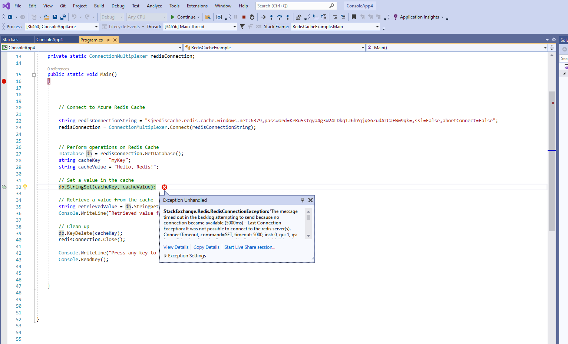Open the Application Insights dropdown arrow
This screenshot has height=344, width=568.
[442, 17]
